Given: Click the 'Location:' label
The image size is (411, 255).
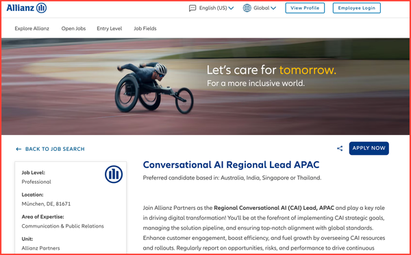Looking at the screenshot, I should [32, 195].
